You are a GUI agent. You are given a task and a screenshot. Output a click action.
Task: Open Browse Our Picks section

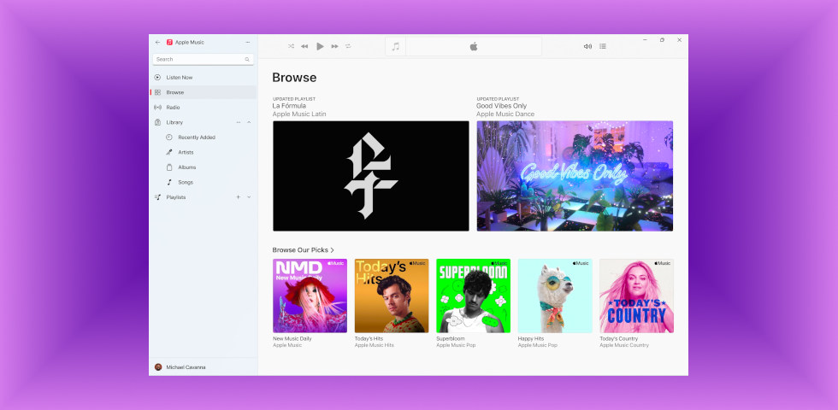pyautogui.click(x=303, y=249)
